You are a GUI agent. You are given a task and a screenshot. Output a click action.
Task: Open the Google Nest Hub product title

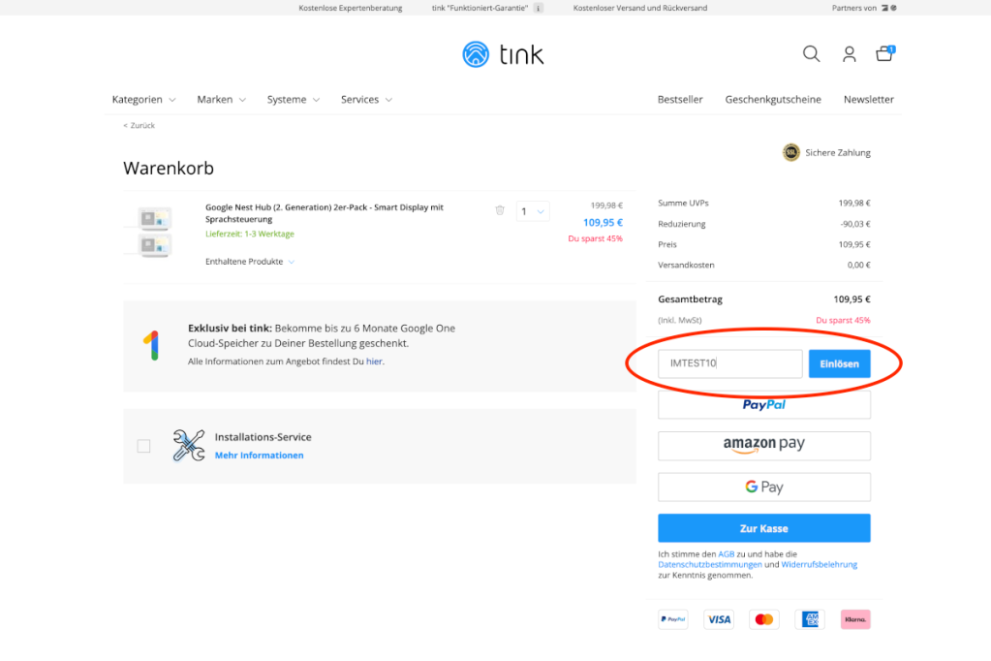(x=325, y=213)
